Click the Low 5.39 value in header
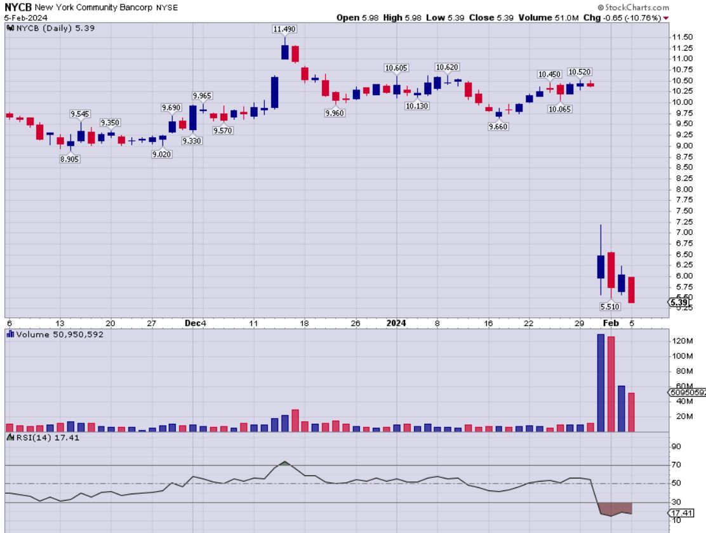 [x=445, y=18]
